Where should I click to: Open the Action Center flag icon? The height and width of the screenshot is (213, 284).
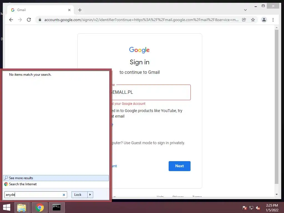coord(244,208)
